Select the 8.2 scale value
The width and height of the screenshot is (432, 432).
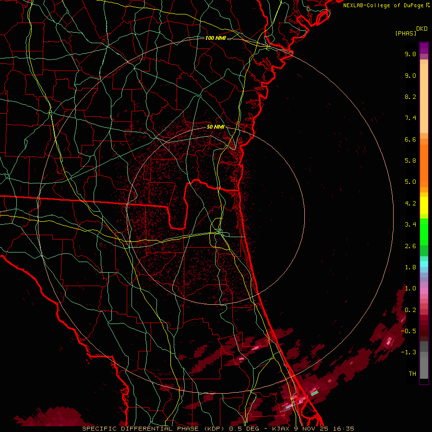tap(410, 96)
